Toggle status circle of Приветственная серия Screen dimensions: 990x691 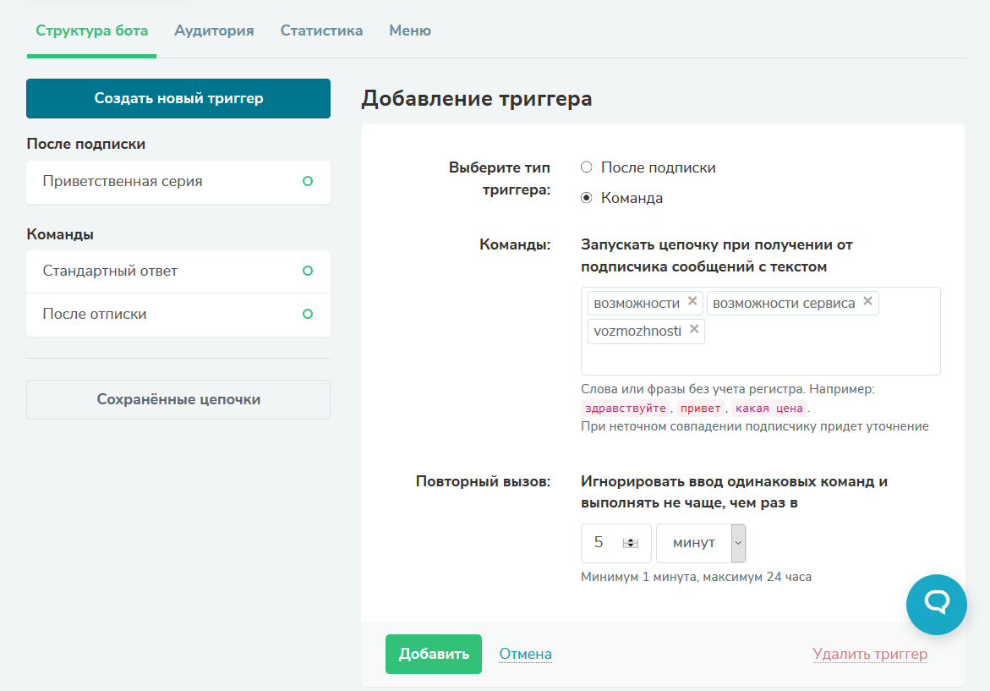pyautogui.click(x=308, y=181)
